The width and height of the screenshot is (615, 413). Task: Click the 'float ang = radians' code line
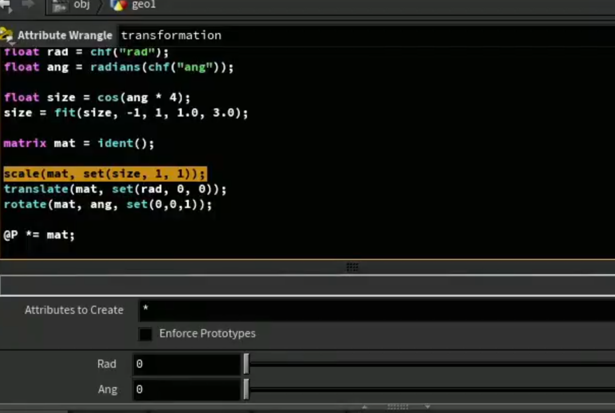[x=119, y=67]
